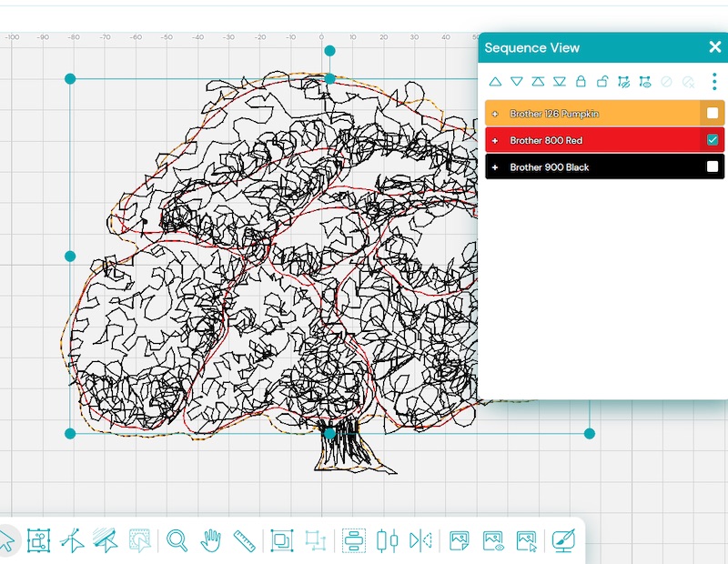
Task: Click the top rotation handle above design
Action: tap(329, 51)
